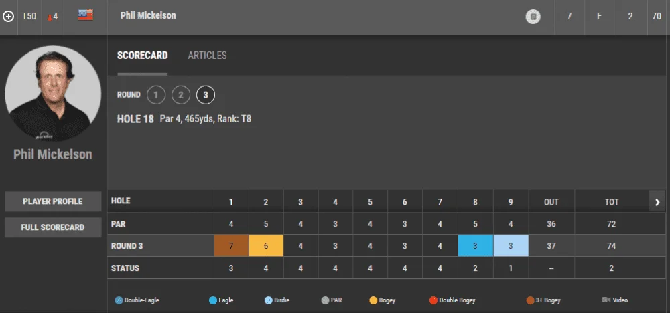Viewport: 670px width, 313px height.
Task: Switch to the ARTICLES tab
Action: pyautogui.click(x=207, y=56)
